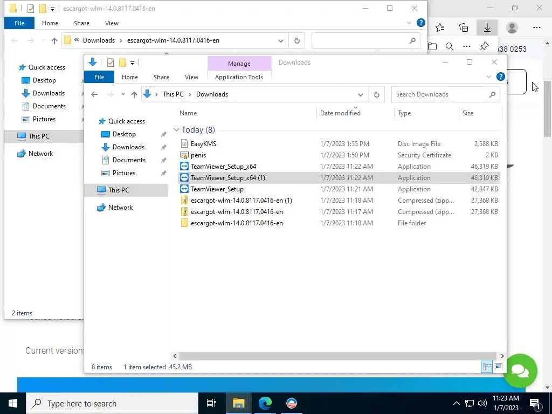Switch to large icons view layout
Viewport: 552px width, 414px height.
tap(499, 367)
